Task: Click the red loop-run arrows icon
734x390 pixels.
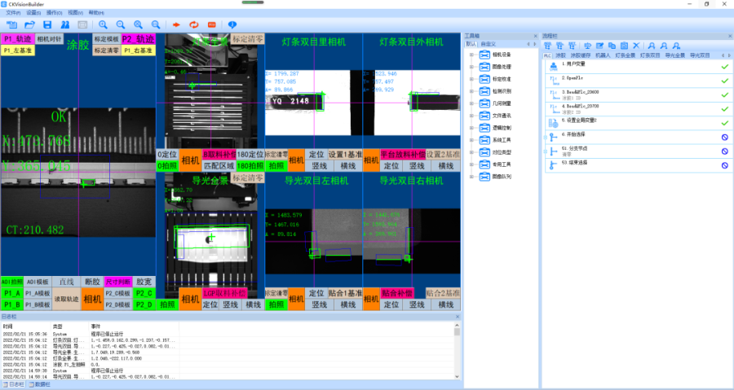Action: pos(193,25)
